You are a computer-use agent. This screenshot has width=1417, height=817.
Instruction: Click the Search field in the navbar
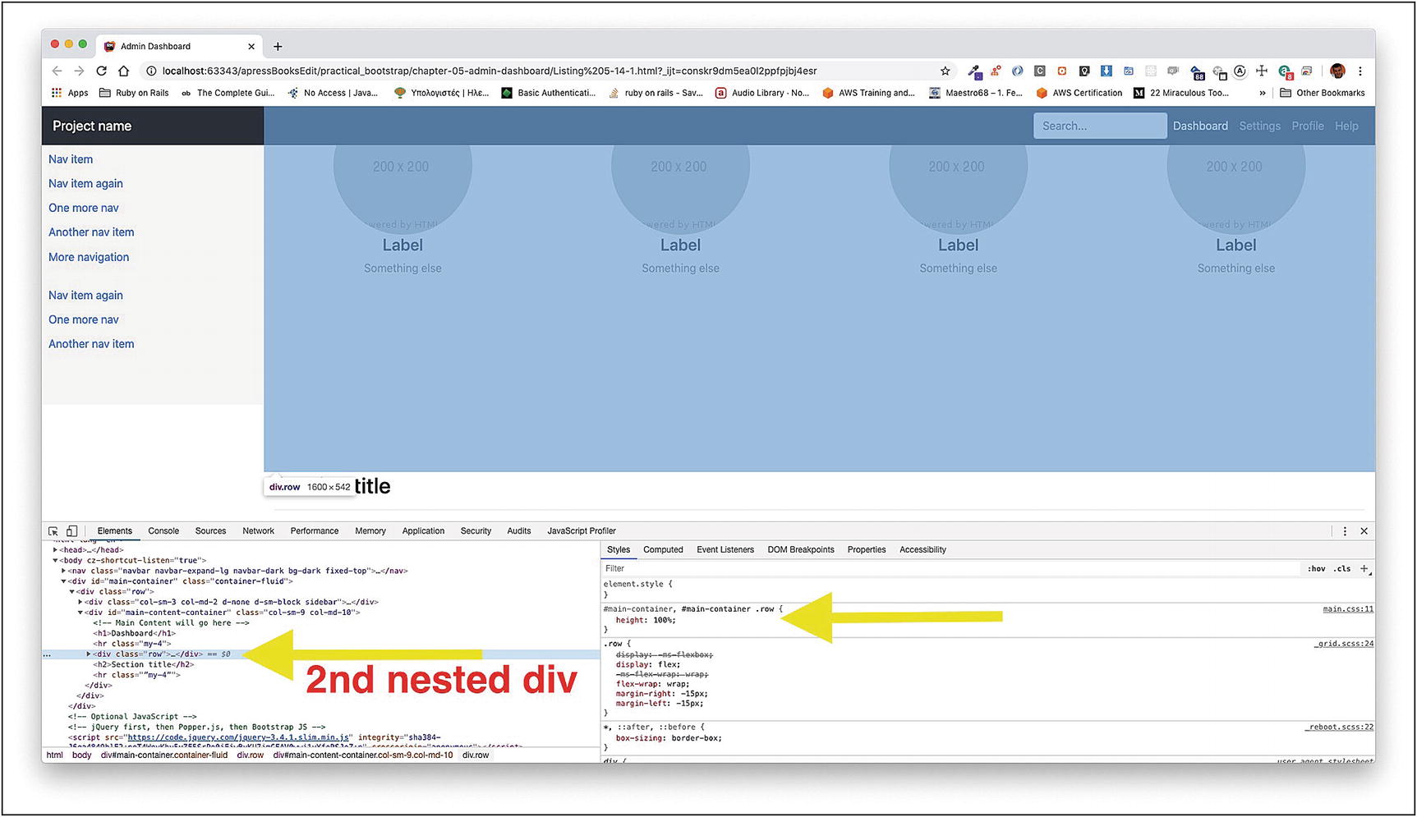click(1099, 126)
